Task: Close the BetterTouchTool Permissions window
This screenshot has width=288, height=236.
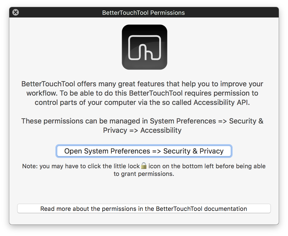Action: [x=16, y=12]
